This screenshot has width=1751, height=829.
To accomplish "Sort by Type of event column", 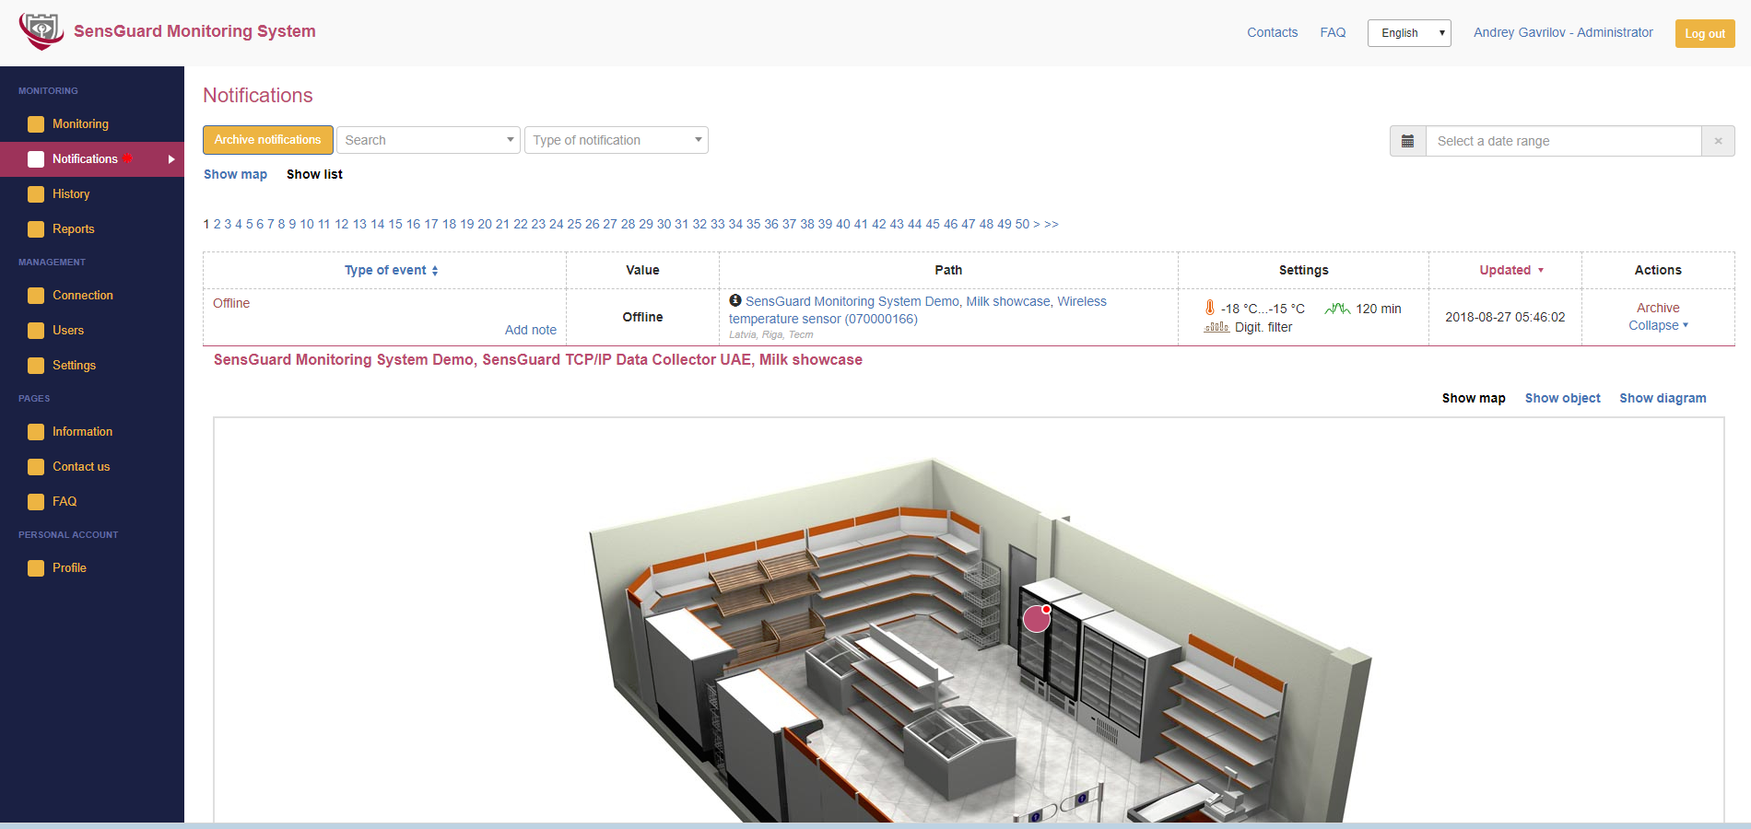I will point(391,270).
